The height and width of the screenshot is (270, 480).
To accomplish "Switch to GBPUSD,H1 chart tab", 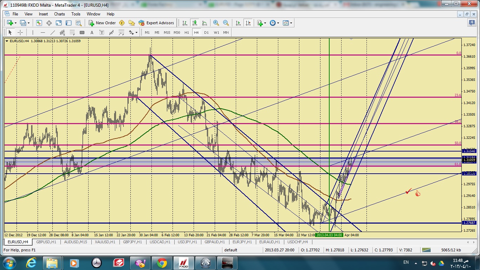I will (x=46, y=242).
